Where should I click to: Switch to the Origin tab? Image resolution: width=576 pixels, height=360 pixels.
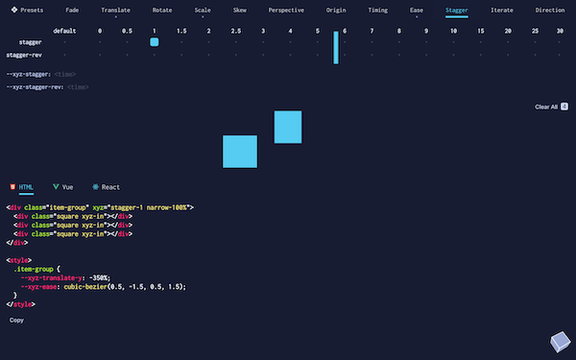(336, 11)
